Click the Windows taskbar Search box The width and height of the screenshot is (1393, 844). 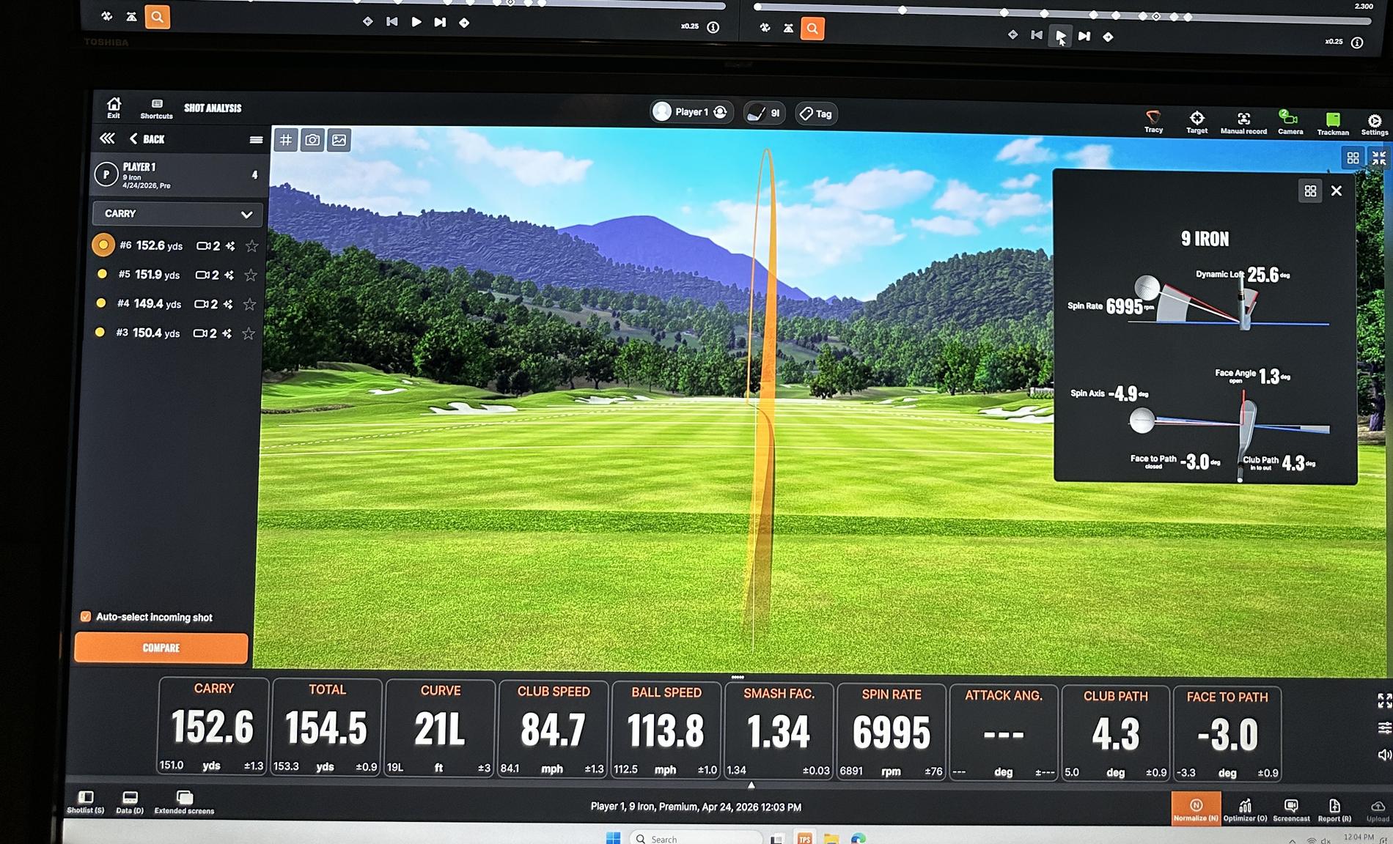coord(696,838)
